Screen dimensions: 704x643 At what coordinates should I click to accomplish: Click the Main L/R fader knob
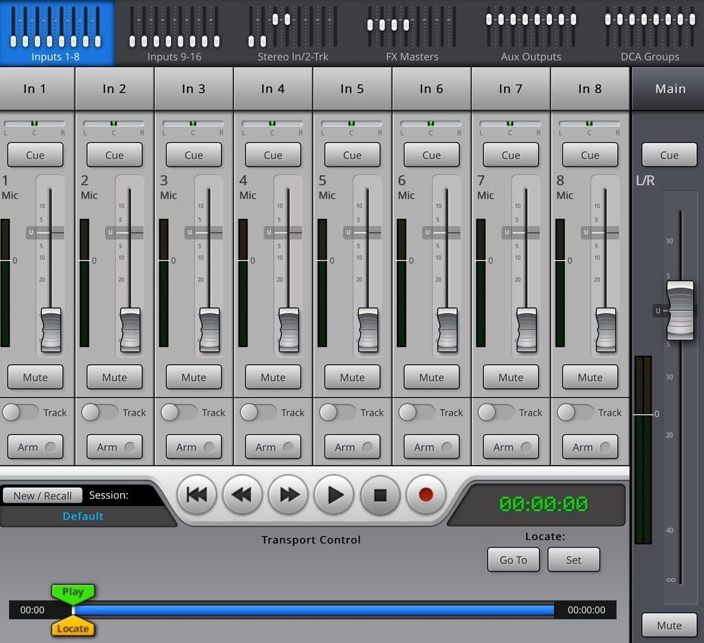click(680, 311)
